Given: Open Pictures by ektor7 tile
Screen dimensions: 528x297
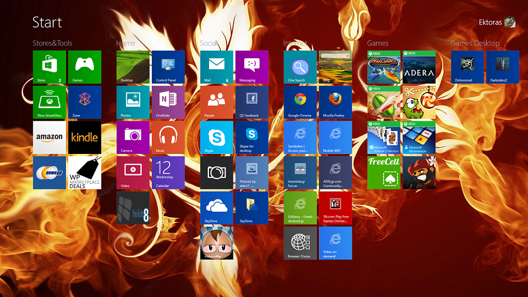Looking at the screenshot, I should click(252, 173).
